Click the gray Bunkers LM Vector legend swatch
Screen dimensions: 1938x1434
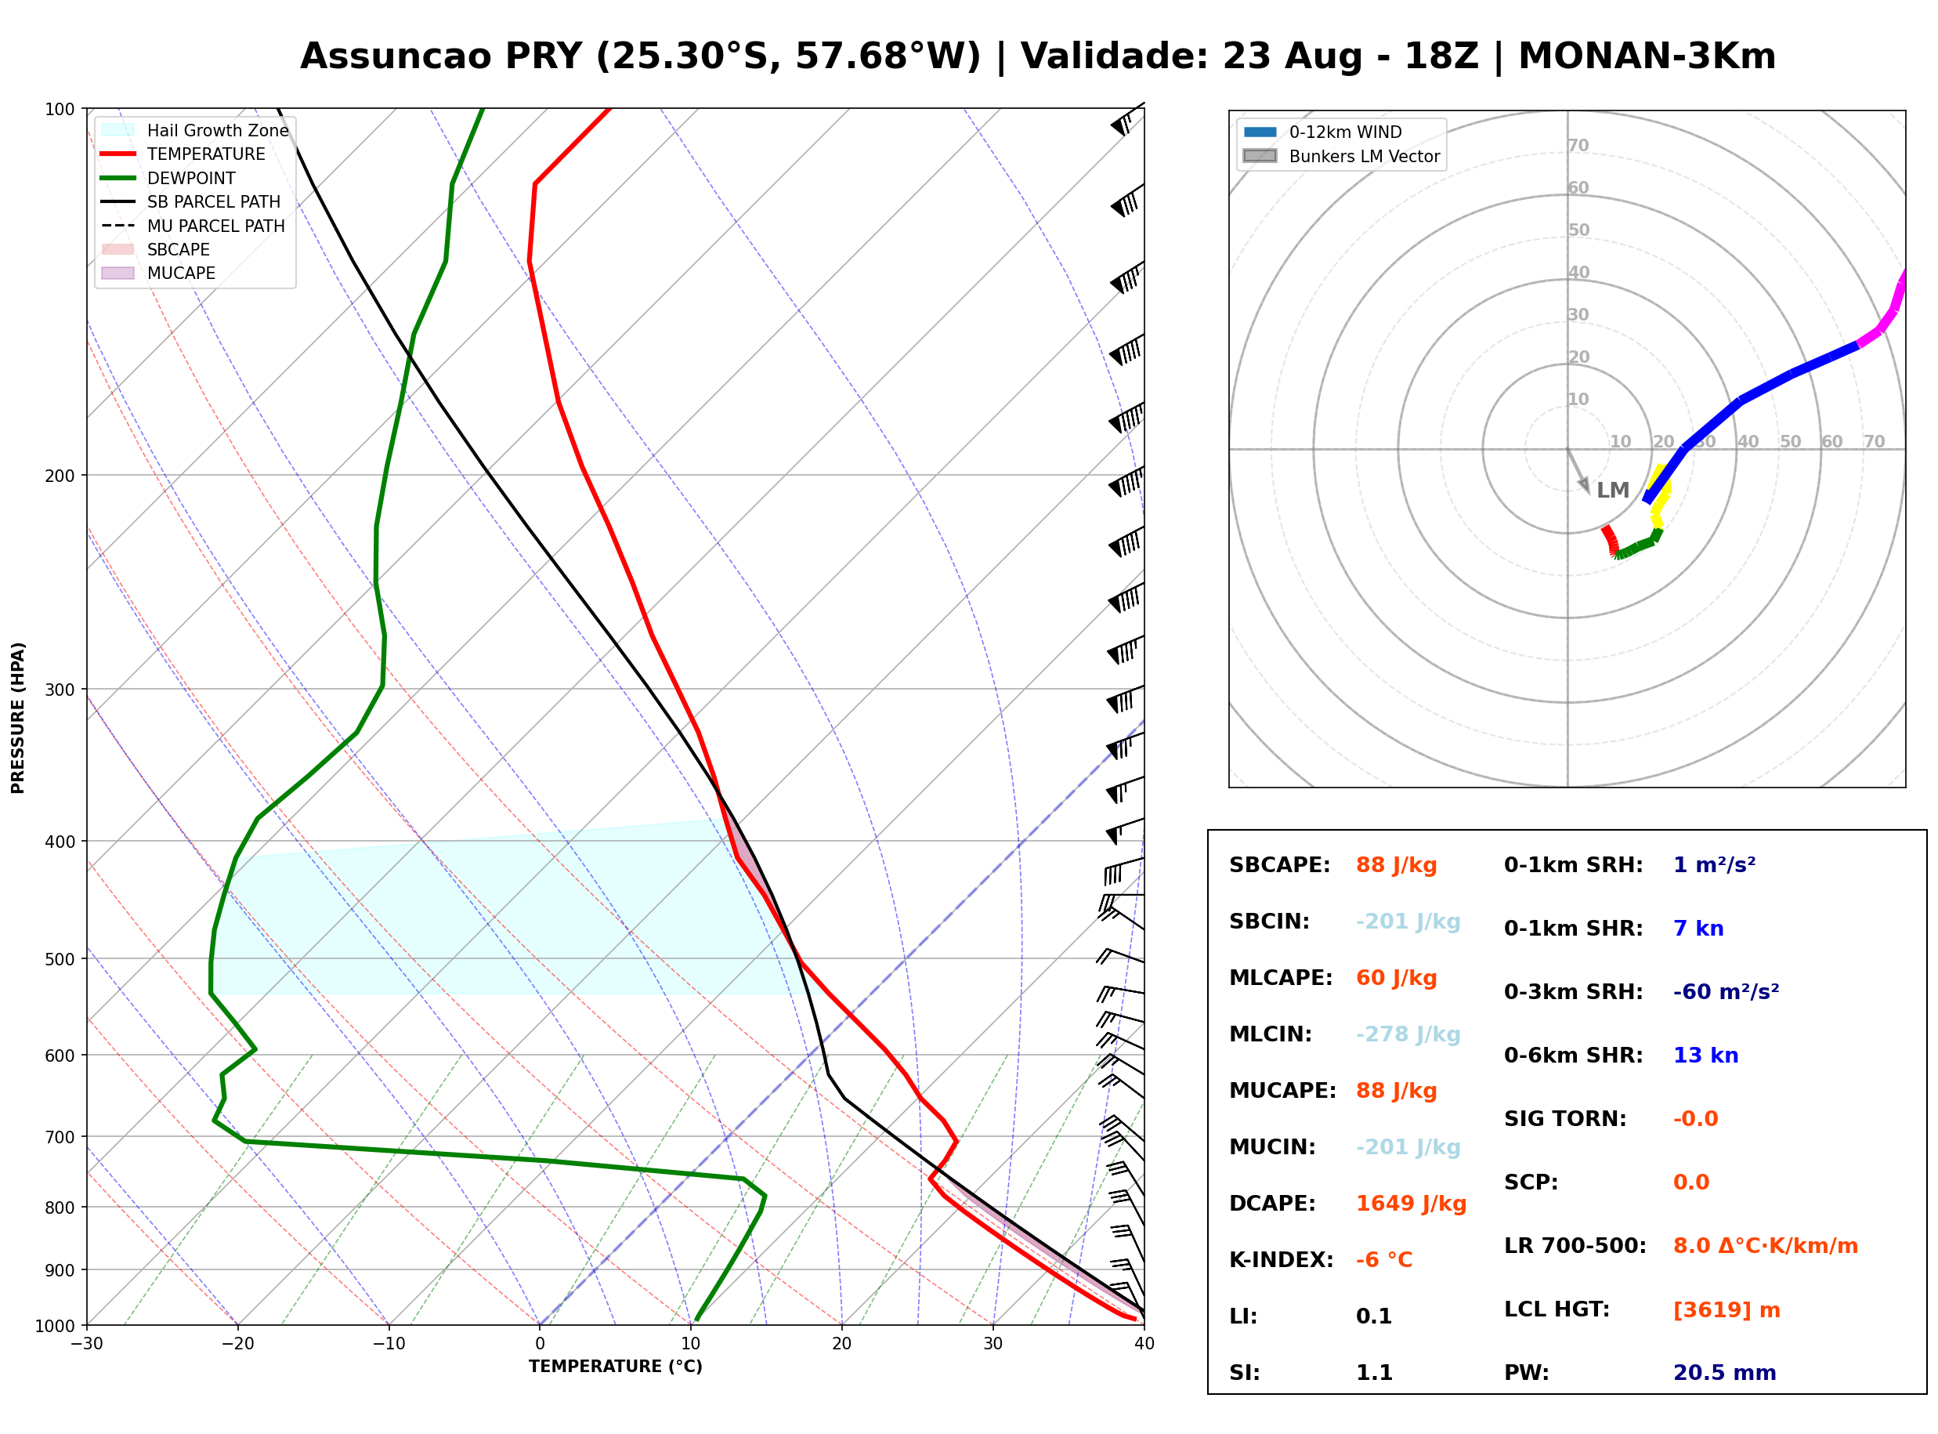pyautogui.click(x=1260, y=156)
